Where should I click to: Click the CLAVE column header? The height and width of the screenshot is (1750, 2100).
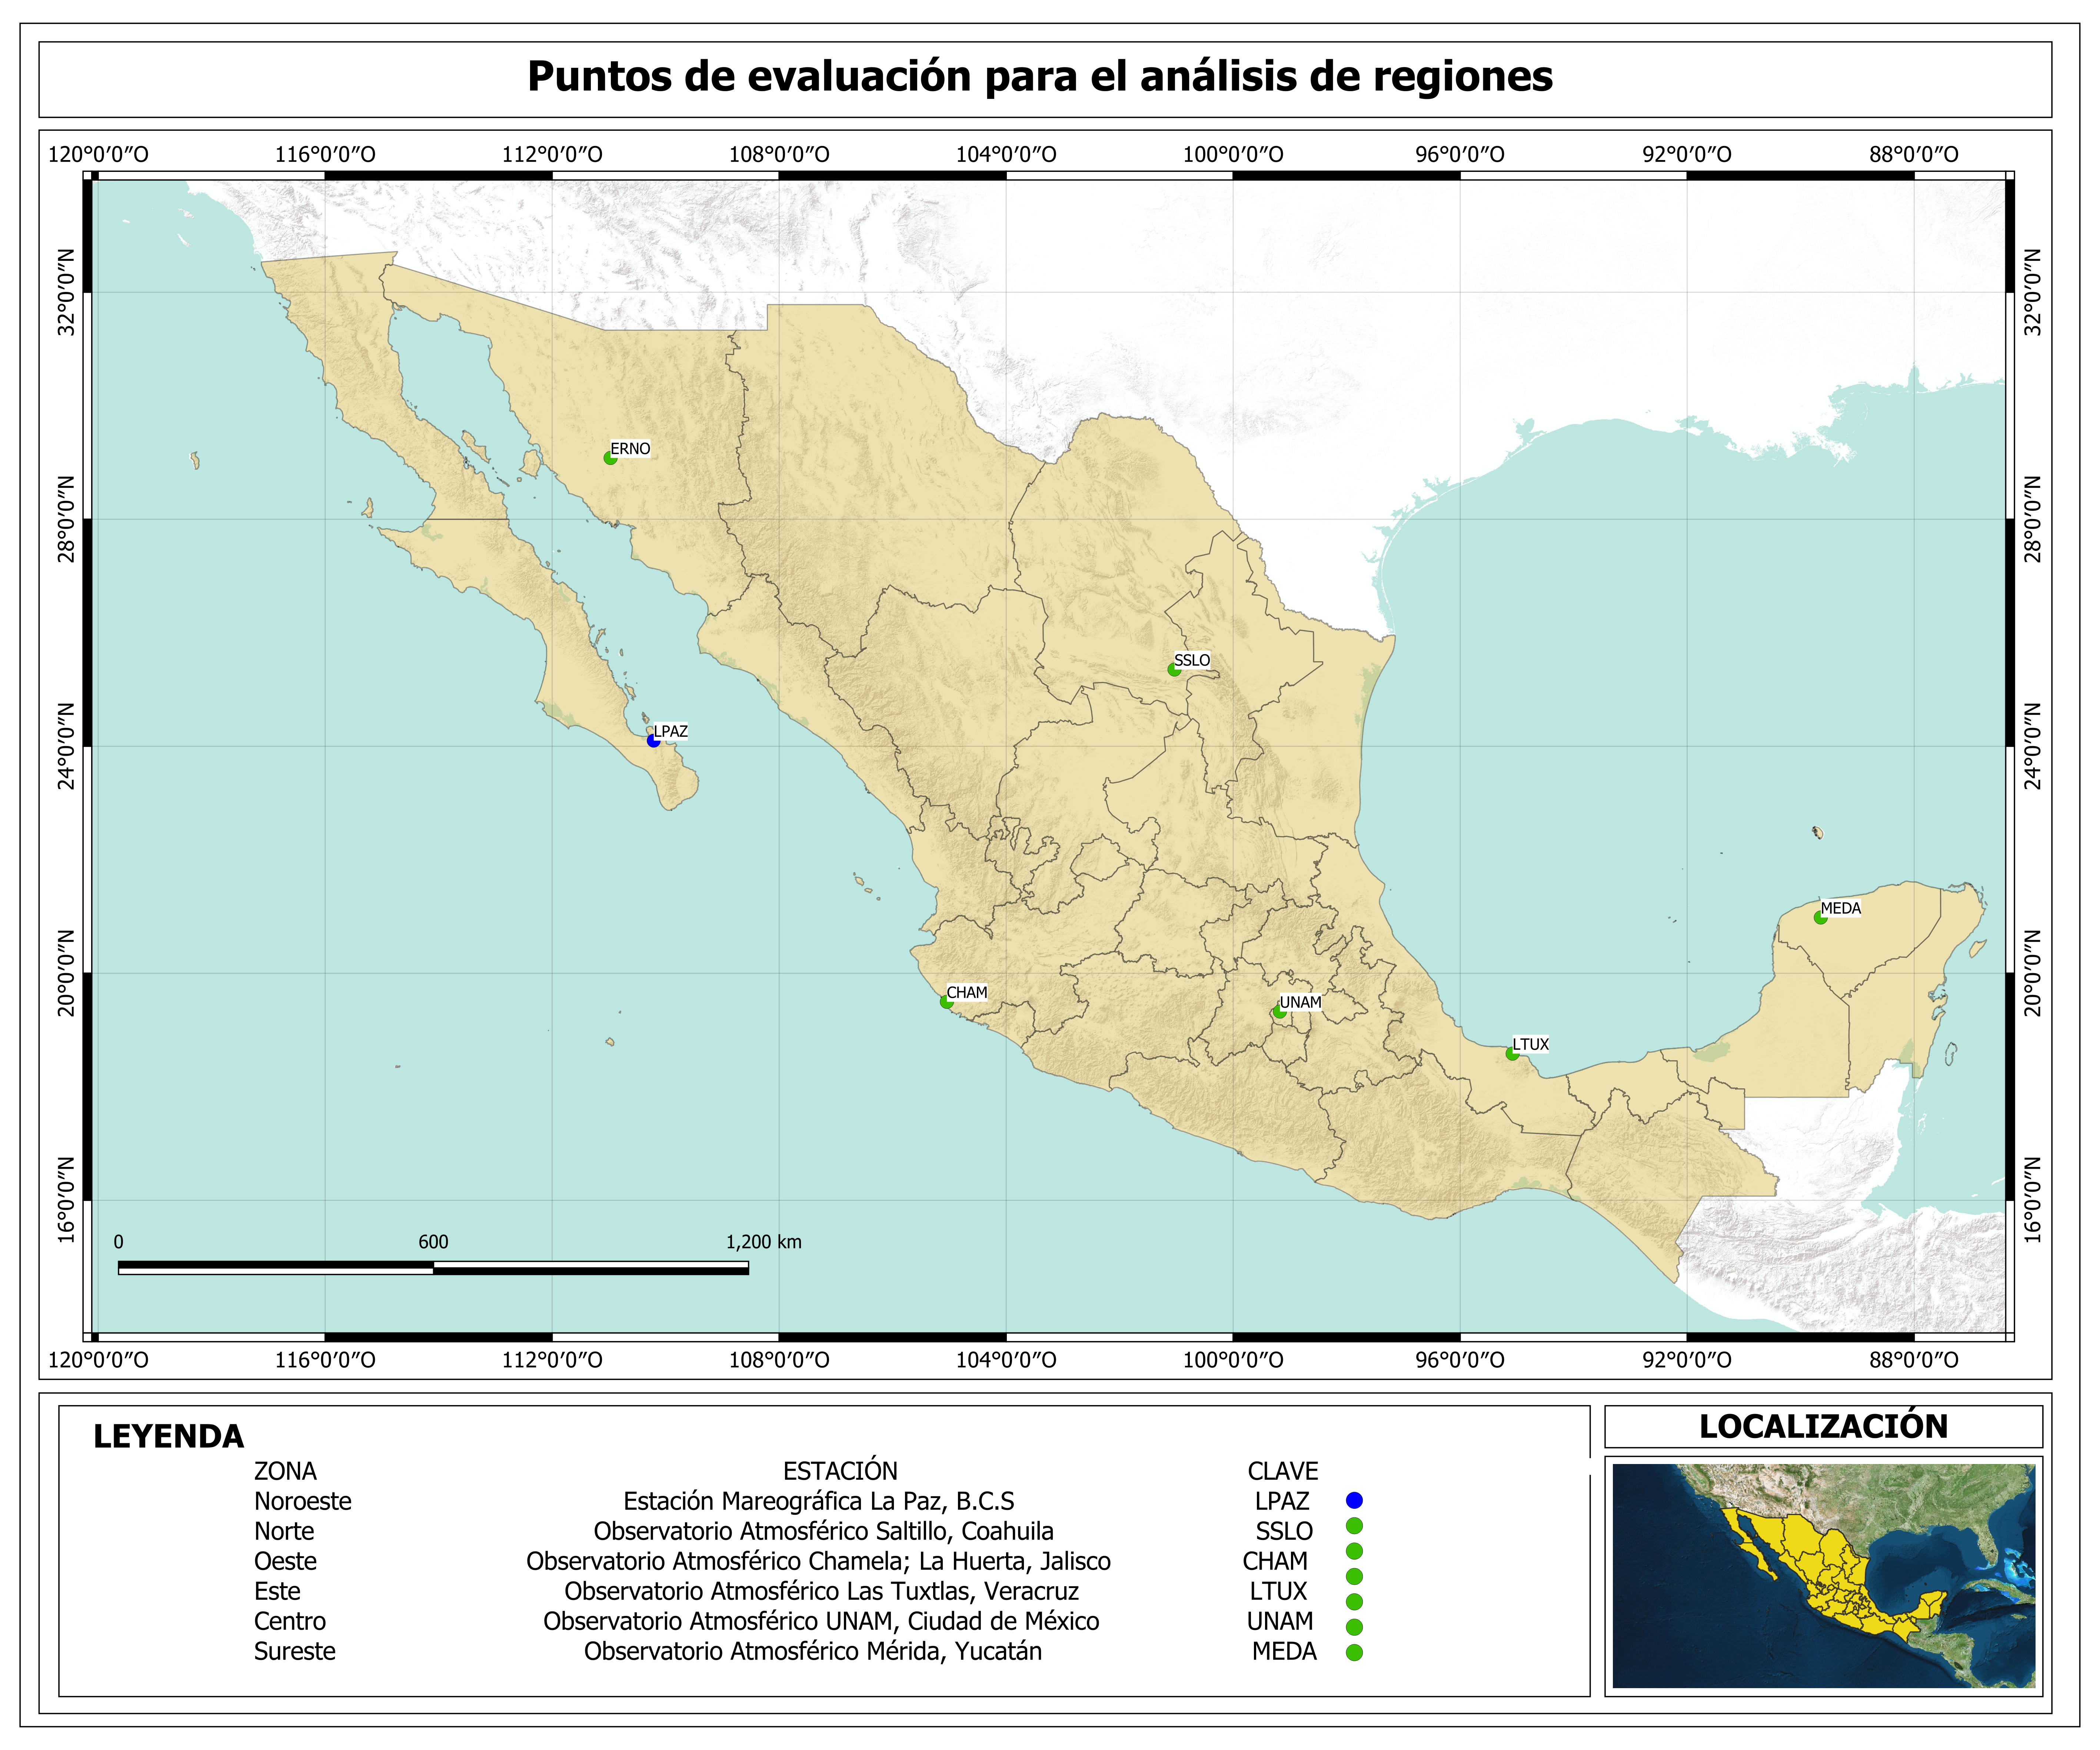[1282, 1471]
